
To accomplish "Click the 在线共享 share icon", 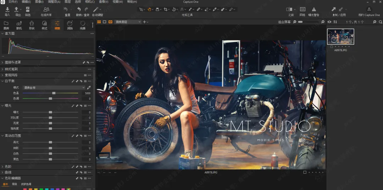I will point(46,10).
